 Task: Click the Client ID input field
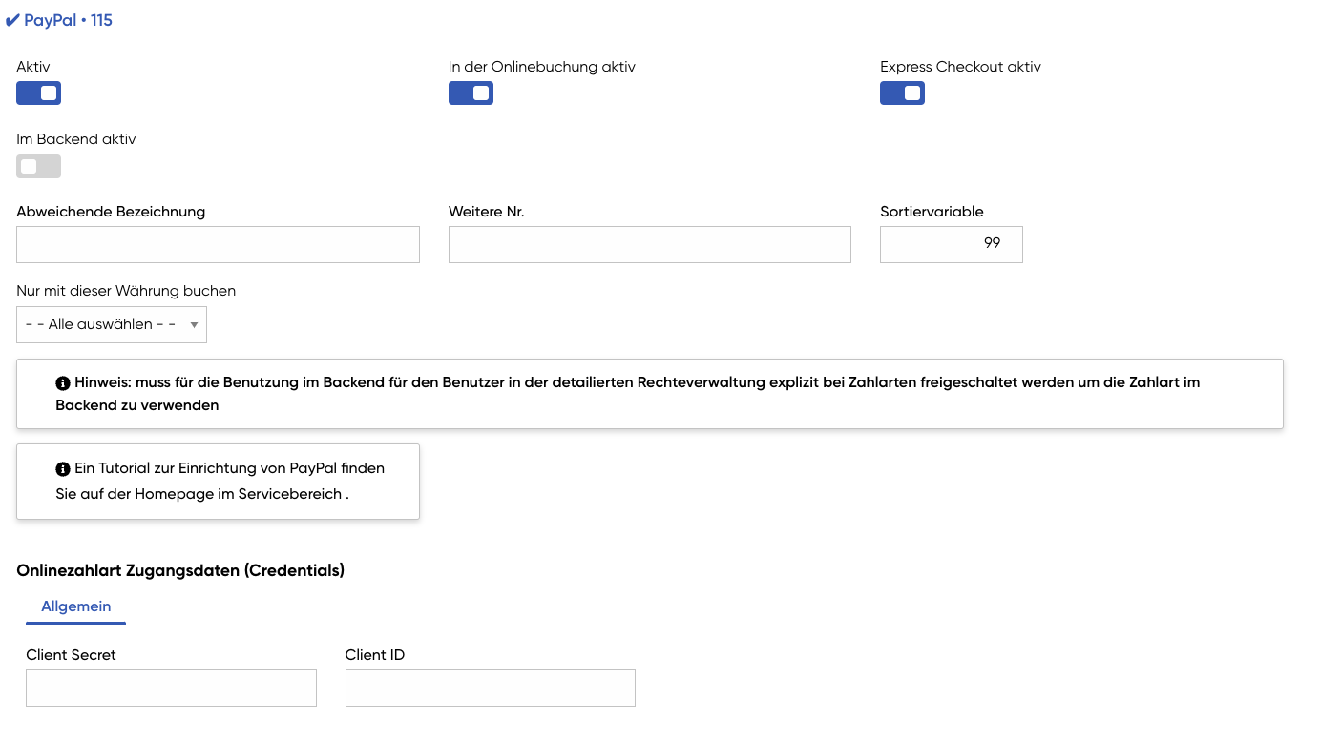(x=491, y=688)
